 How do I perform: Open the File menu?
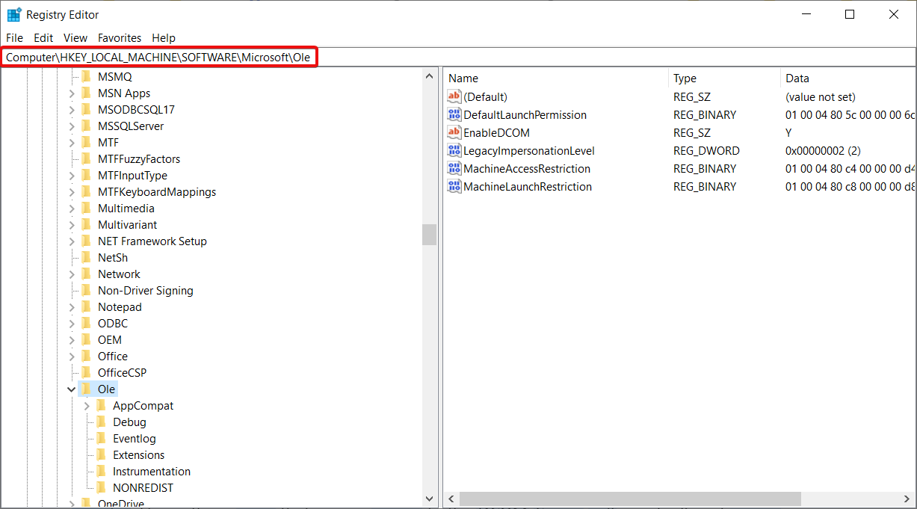click(14, 37)
